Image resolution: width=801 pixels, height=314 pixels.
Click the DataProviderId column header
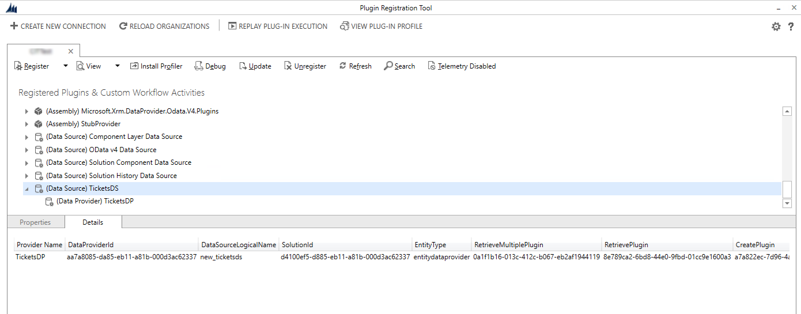coord(131,245)
